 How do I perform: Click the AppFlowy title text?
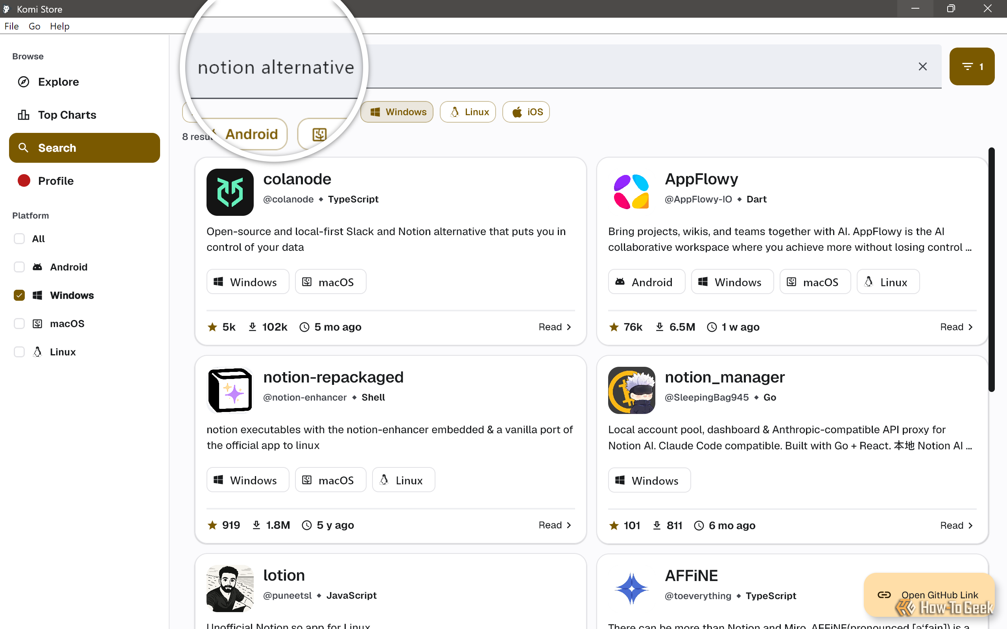click(x=701, y=179)
